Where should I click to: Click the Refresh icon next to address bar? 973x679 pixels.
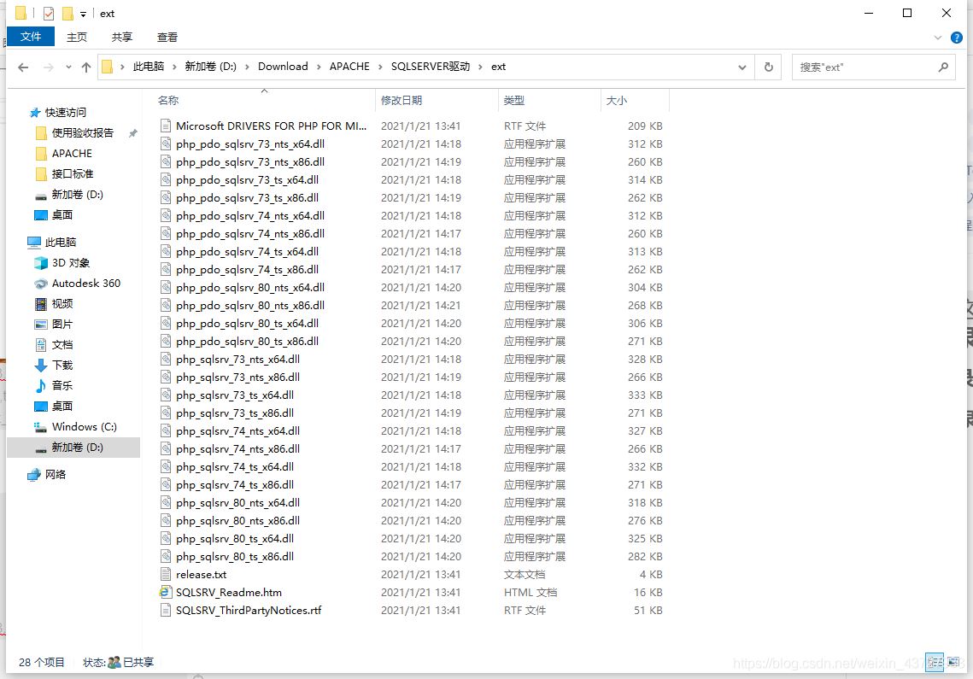tap(767, 67)
